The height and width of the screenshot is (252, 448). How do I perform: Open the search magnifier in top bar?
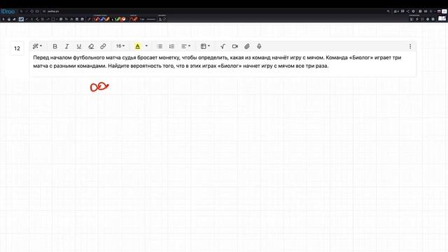pos(388,11)
